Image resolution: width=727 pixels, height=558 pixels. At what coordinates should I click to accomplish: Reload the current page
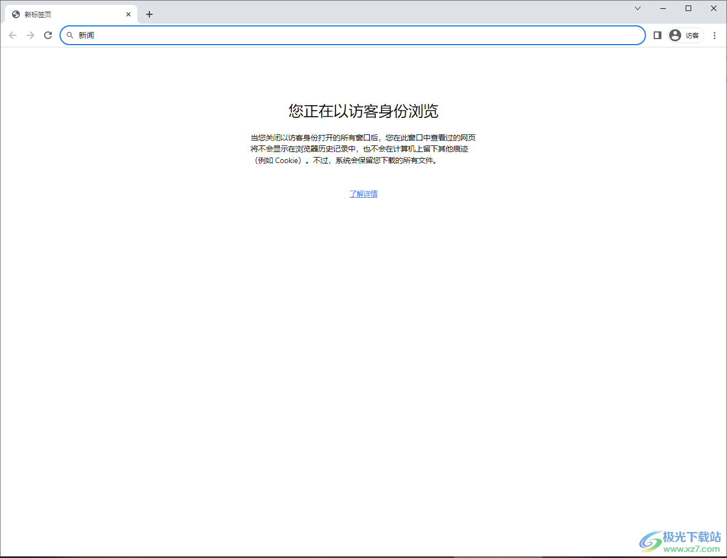pyautogui.click(x=48, y=35)
